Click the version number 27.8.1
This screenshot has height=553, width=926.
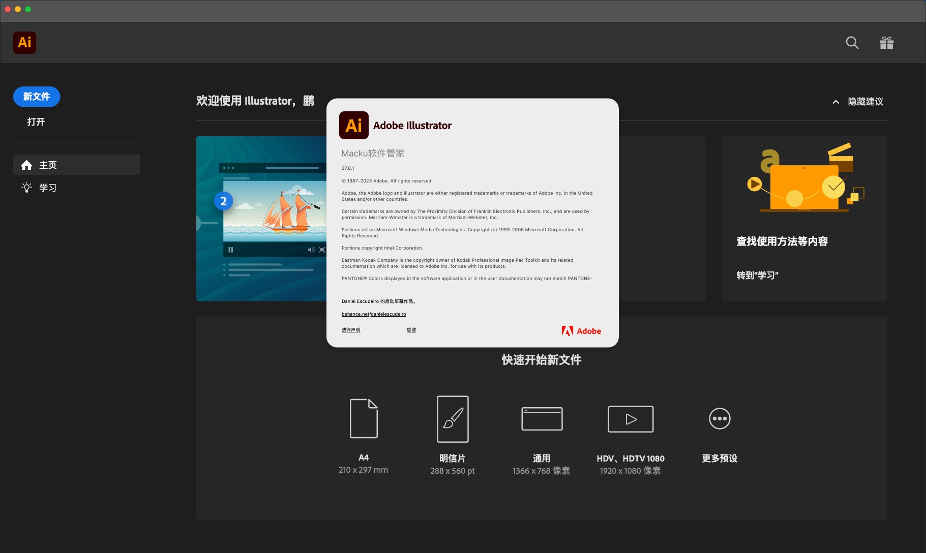coord(348,168)
